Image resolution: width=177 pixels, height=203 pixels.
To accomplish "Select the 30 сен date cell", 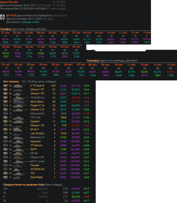I will (76, 47).
